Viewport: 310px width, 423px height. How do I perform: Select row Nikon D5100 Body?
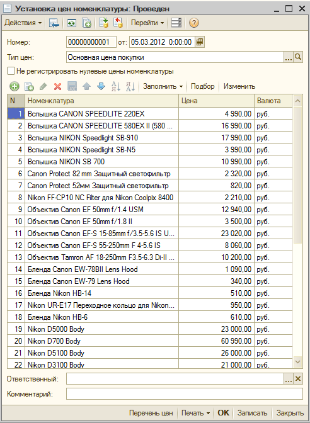(x=150, y=353)
